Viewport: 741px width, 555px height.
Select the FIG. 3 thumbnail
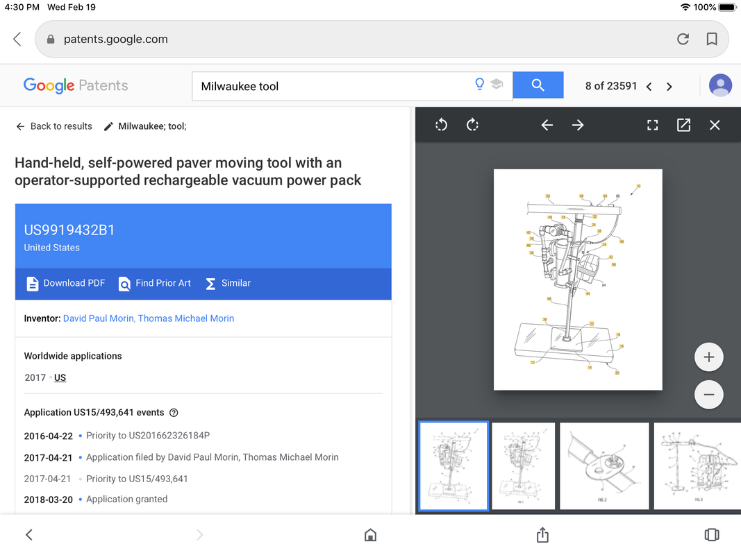(x=697, y=466)
